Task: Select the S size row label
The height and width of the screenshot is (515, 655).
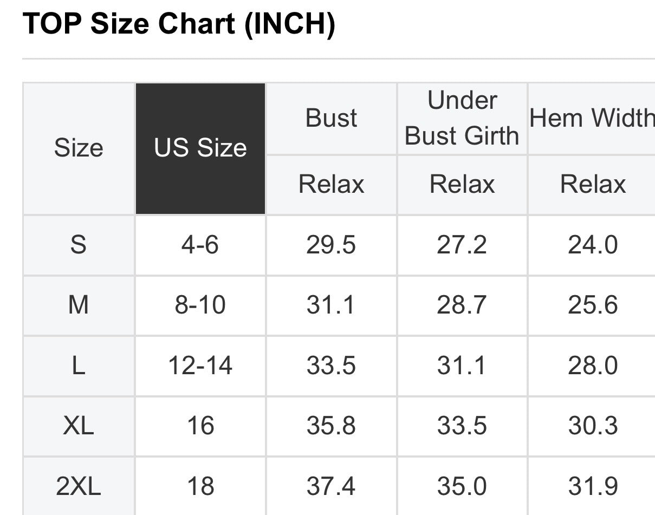Action: [79, 245]
